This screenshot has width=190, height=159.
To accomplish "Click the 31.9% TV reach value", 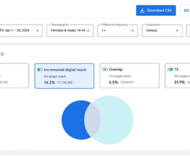I will pyautogui.click(x=180, y=82).
